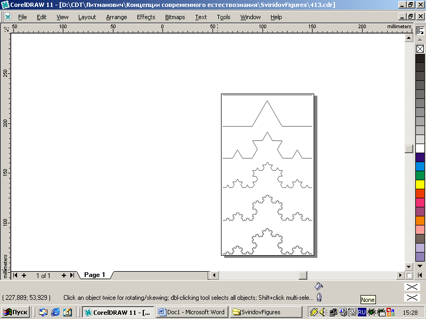
Task: Open the Arrange menu
Action: coord(117,17)
